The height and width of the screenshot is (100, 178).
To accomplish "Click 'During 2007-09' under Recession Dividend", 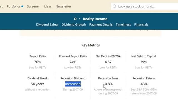I will tap(73, 89).
